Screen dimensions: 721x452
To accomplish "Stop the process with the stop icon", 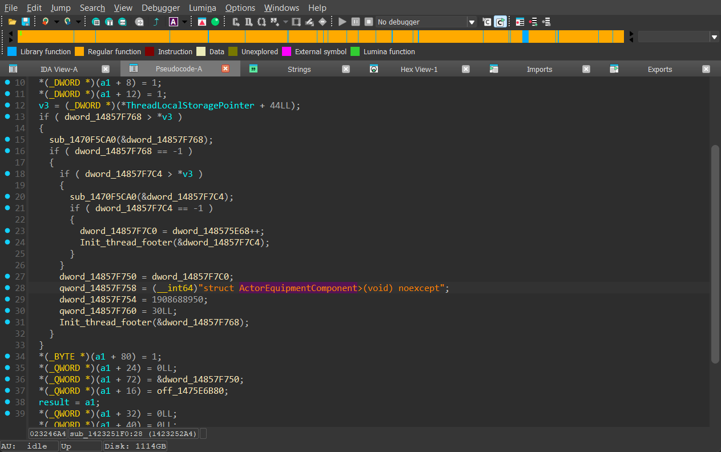I will click(x=369, y=22).
